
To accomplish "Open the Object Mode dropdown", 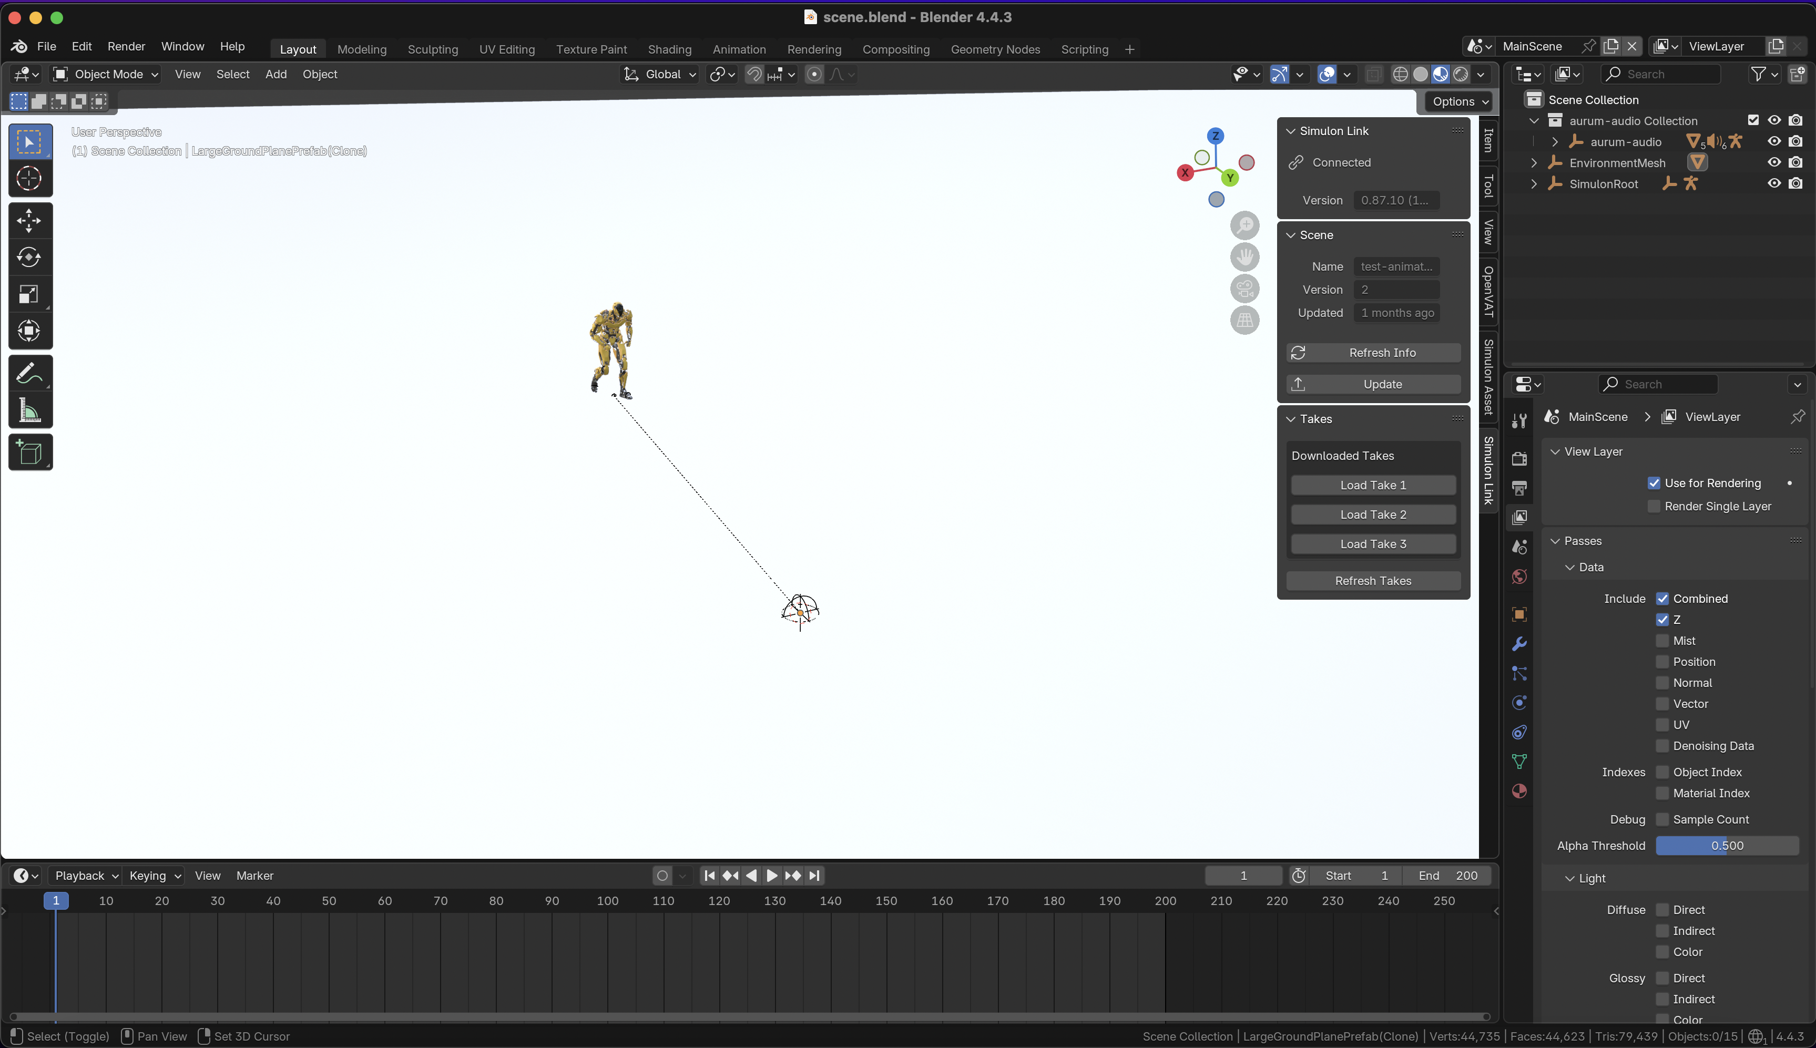I will (106, 74).
